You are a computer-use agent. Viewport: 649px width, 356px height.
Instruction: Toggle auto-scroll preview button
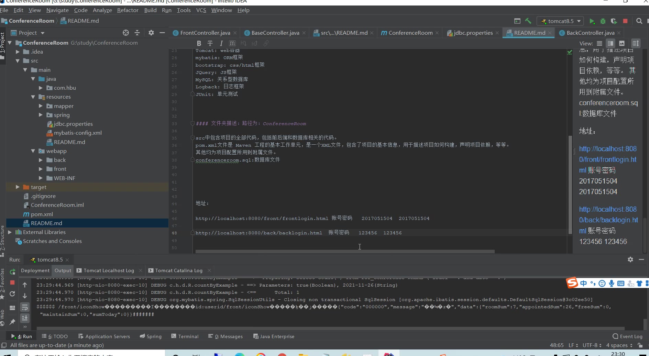636,43
